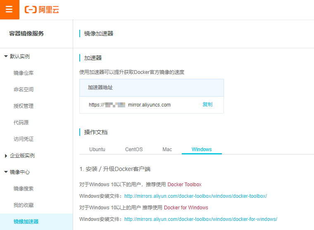Open the docker-toolbox download URL

[196, 196]
